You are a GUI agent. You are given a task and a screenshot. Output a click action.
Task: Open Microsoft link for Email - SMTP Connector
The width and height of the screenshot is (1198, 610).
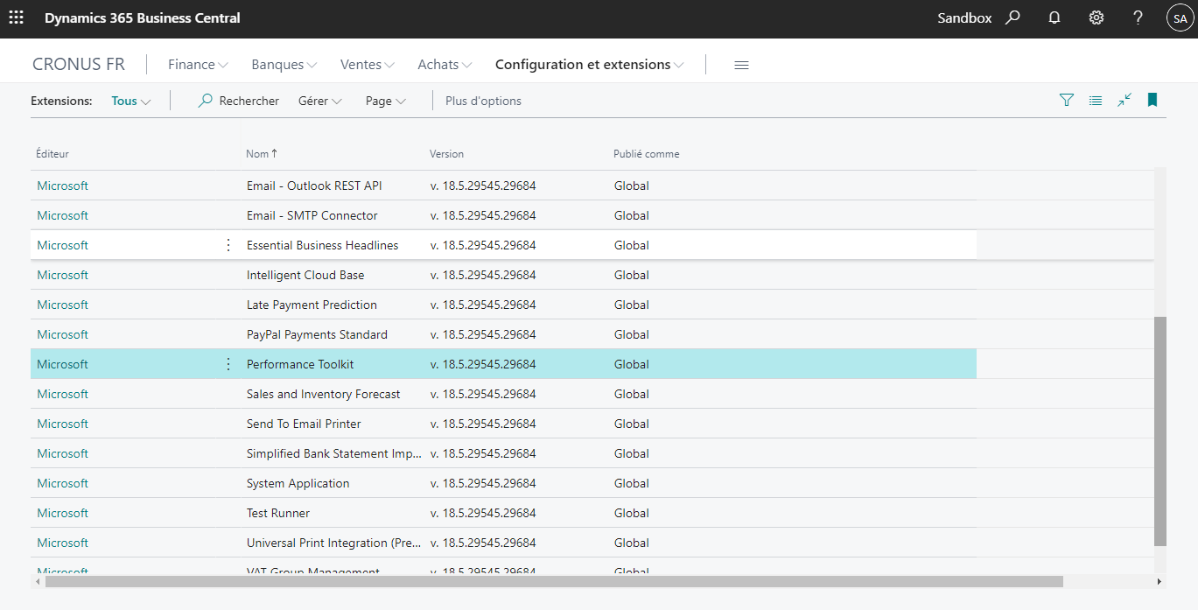[x=63, y=215]
